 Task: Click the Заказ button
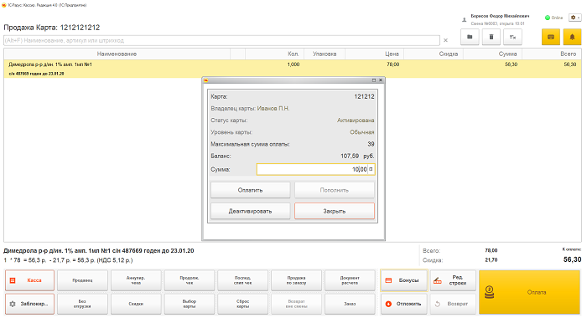click(x=350, y=304)
